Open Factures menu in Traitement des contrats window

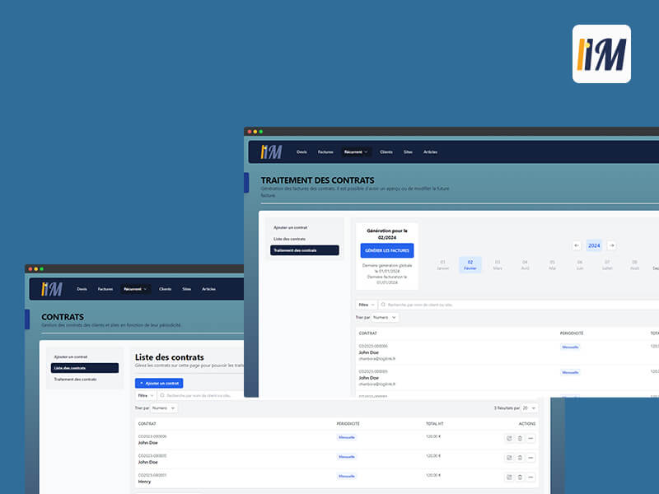pos(325,152)
